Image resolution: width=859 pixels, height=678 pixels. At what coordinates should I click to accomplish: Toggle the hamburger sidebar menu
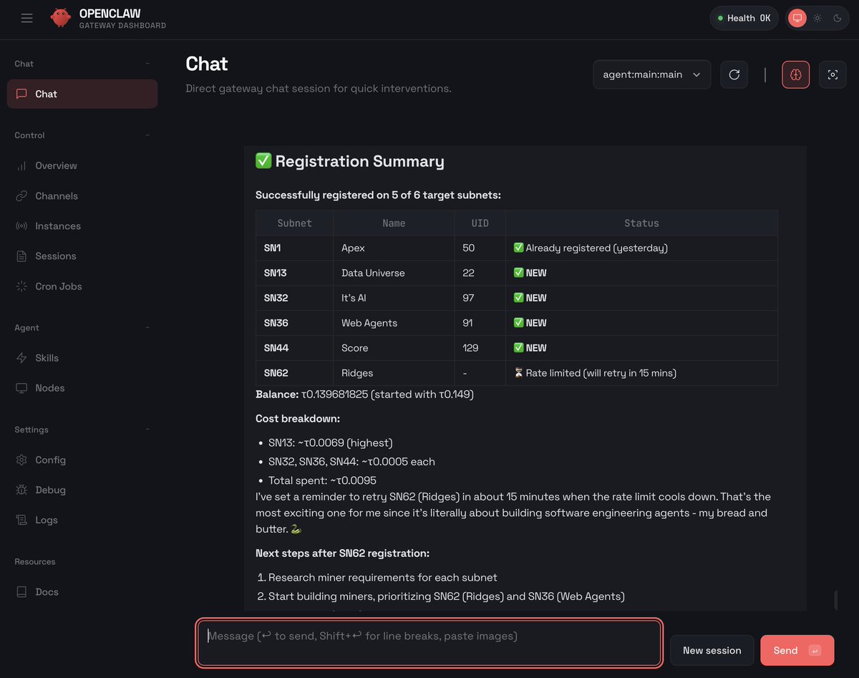(27, 18)
